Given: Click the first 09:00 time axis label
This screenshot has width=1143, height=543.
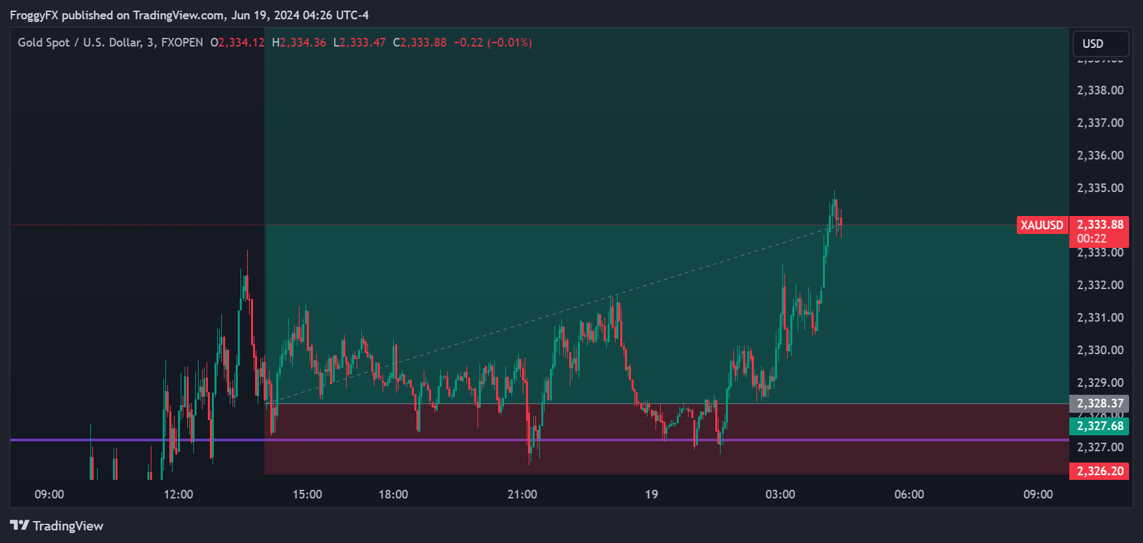Looking at the screenshot, I should 49,494.
